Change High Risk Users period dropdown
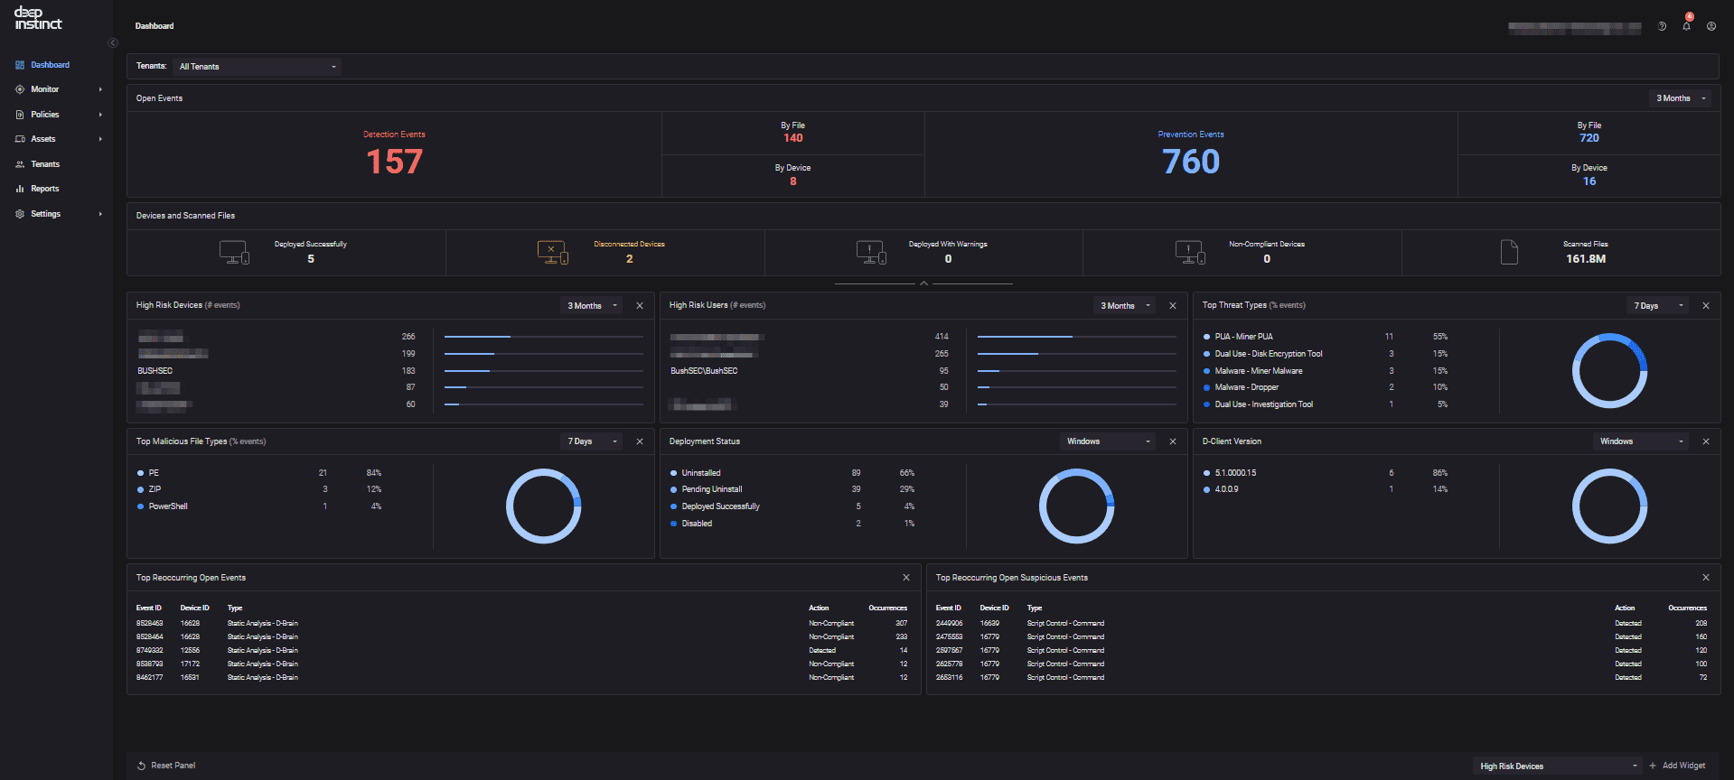The width and height of the screenshot is (1734, 780). [1125, 306]
